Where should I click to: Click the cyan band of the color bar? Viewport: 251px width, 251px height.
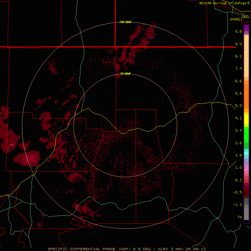(x=246, y=153)
